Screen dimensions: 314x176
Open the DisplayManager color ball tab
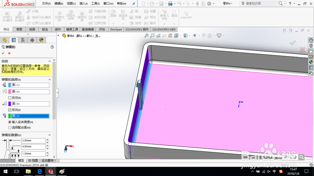(41, 40)
